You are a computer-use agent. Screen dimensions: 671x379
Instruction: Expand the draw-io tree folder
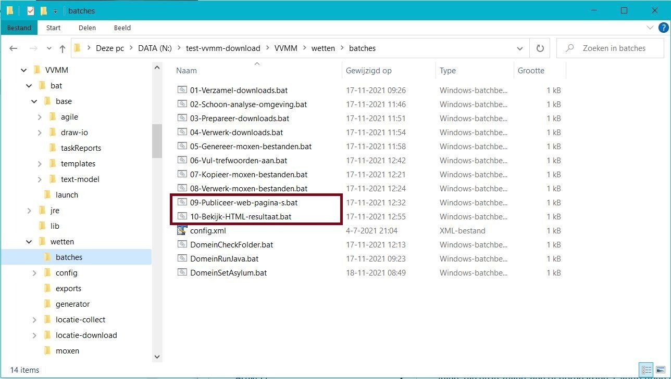40,133
